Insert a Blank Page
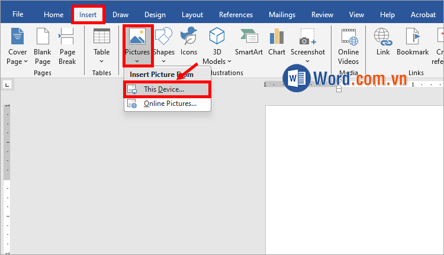The height and width of the screenshot is (255, 444). 42,38
